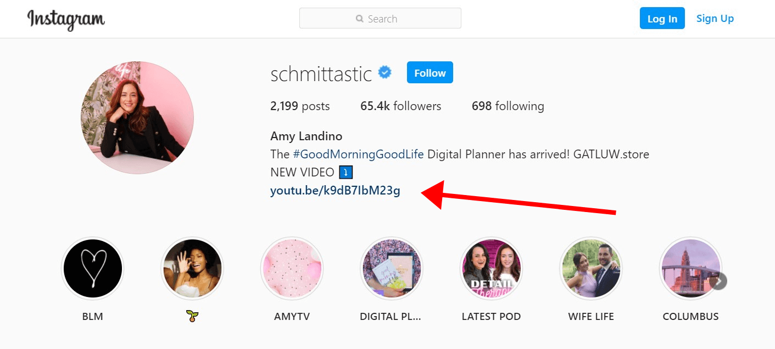Viewport: 775px width, 349px height.
Task: Click Amy Landino's profile picture
Action: (x=137, y=118)
